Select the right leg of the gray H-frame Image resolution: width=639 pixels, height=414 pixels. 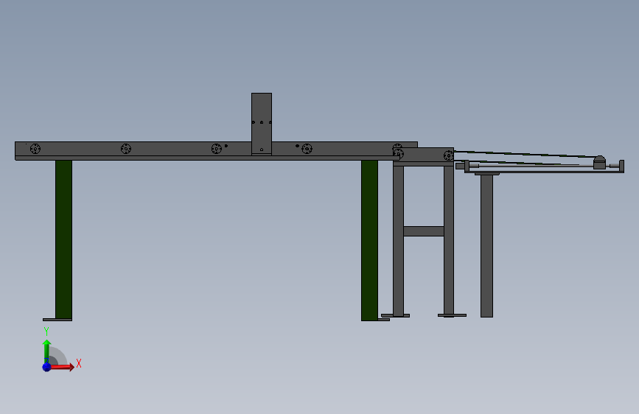pyautogui.click(x=449, y=239)
